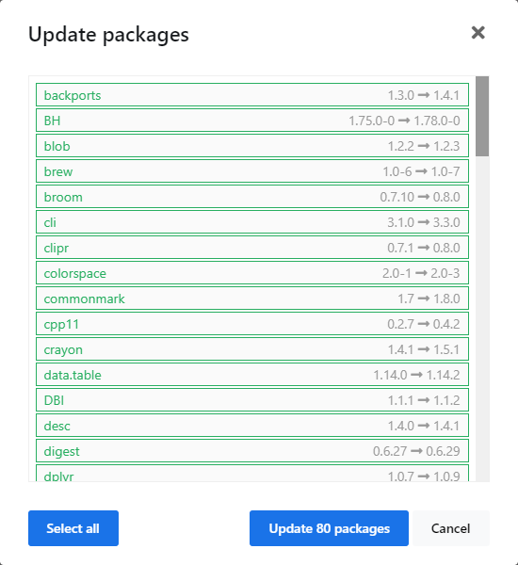518x565 pixels.
Task: Toggle the cpp11 package row
Action: (252, 324)
